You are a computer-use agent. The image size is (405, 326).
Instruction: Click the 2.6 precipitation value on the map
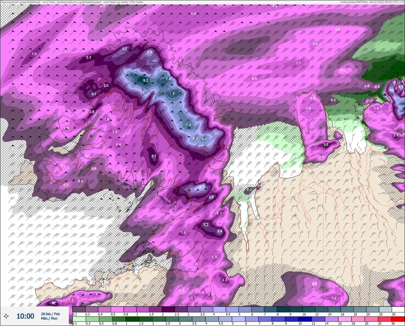click(x=396, y=135)
